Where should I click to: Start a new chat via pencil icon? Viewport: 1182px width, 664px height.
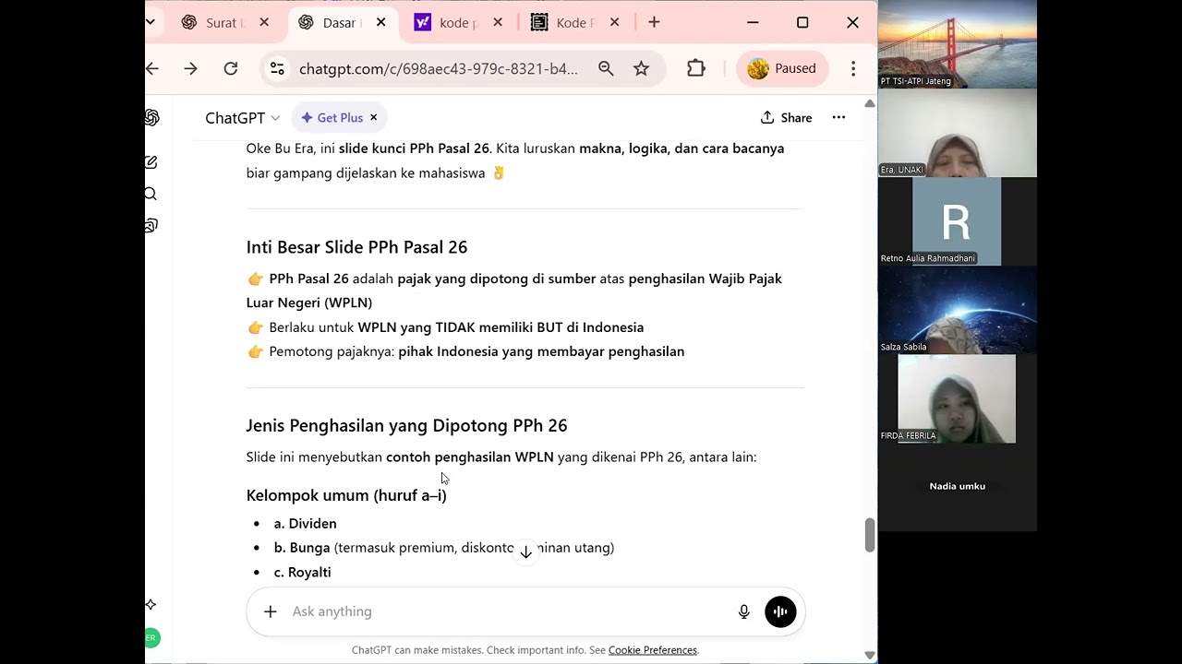point(151,162)
